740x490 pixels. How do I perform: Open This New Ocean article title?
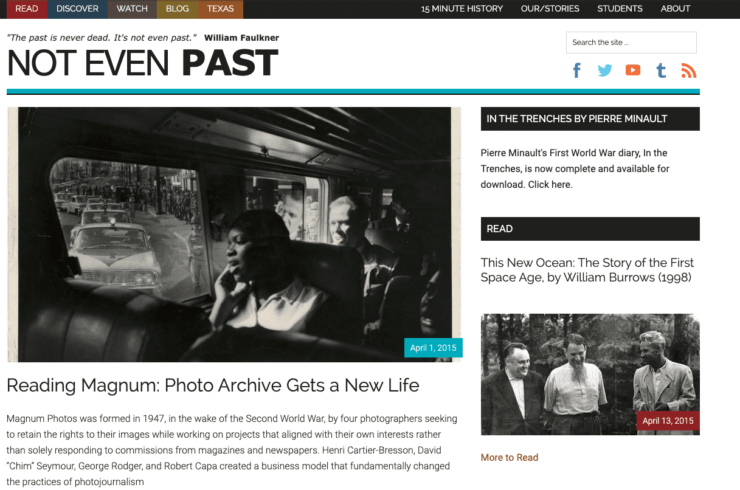(587, 270)
